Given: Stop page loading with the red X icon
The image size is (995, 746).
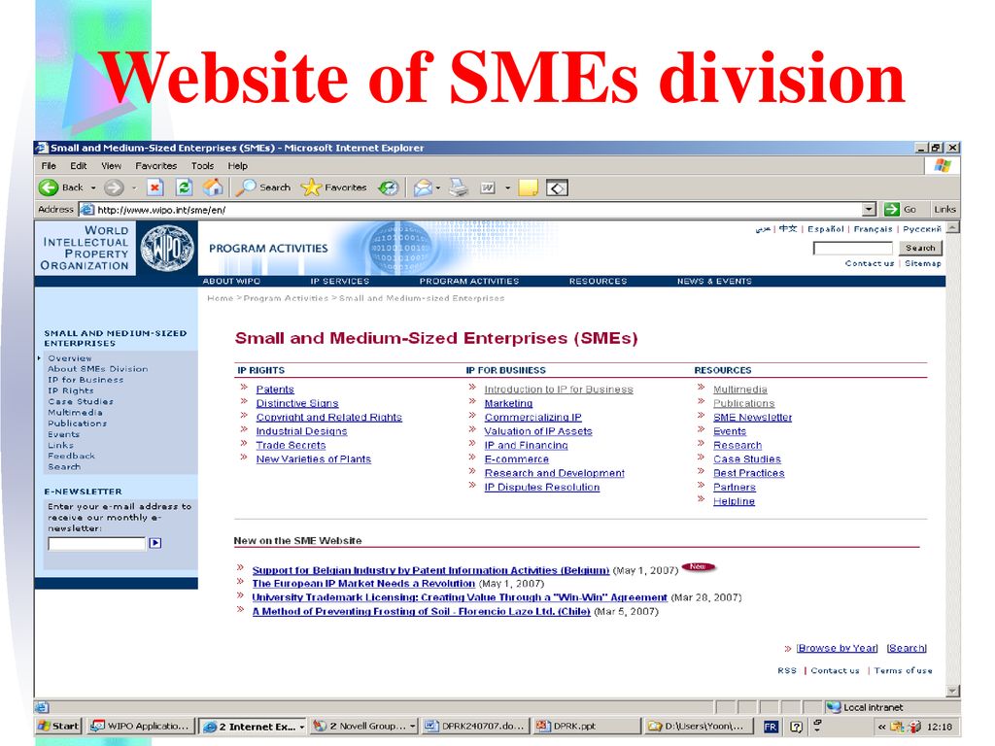Looking at the screenshot, I should 154,187.
